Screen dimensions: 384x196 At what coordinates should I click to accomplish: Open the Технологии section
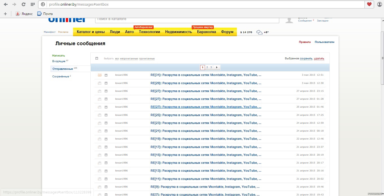pyautogui.click(x=149, y=32)
